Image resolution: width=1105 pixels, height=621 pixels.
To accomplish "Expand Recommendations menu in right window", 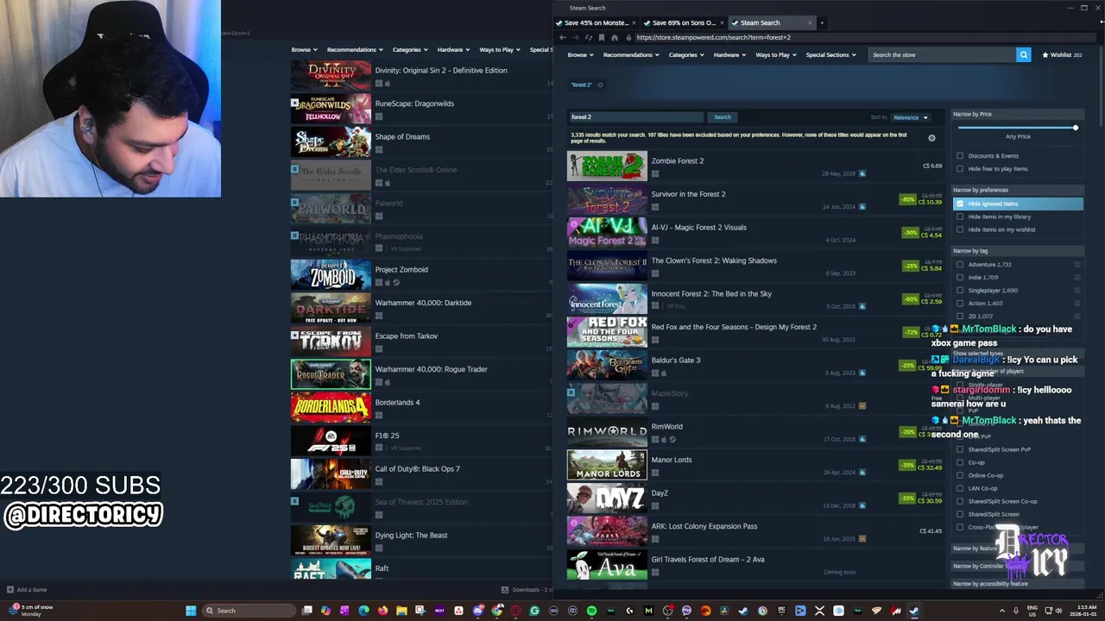I will 631,54.
